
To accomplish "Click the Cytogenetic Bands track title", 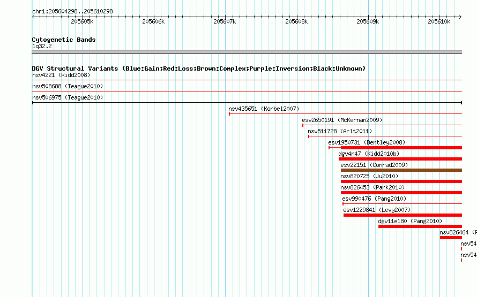I will (64, 40).
